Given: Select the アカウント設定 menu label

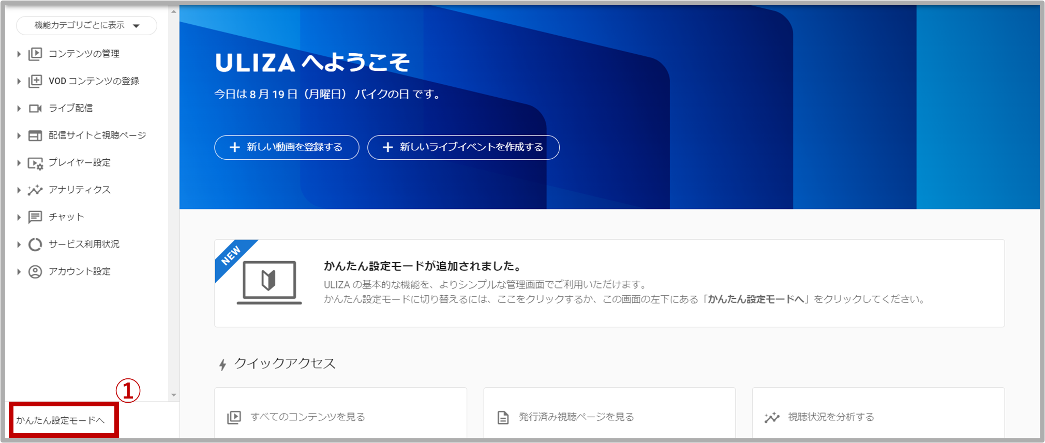Looking at the screenshot, I should point(80,271).
